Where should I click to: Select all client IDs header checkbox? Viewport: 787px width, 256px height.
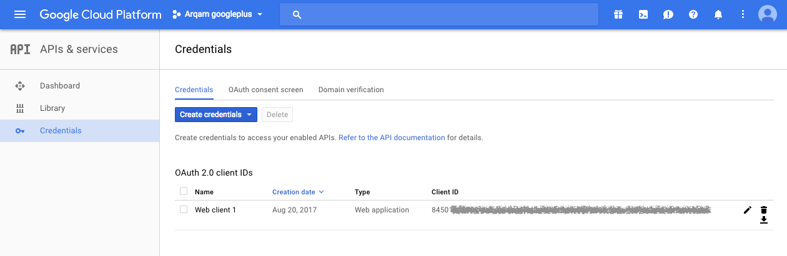[184, 192]
